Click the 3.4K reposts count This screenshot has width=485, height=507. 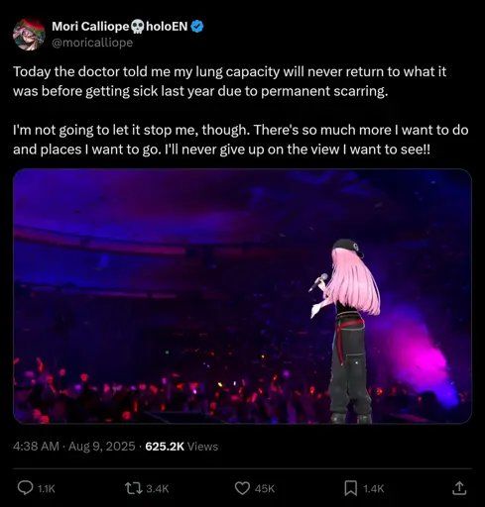[x=158, y=488]
